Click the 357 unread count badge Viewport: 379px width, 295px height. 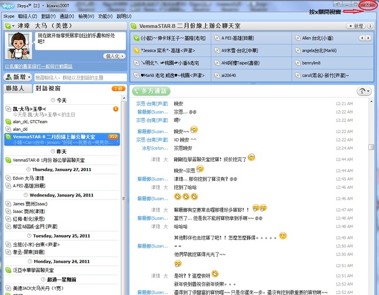[113, 136]
